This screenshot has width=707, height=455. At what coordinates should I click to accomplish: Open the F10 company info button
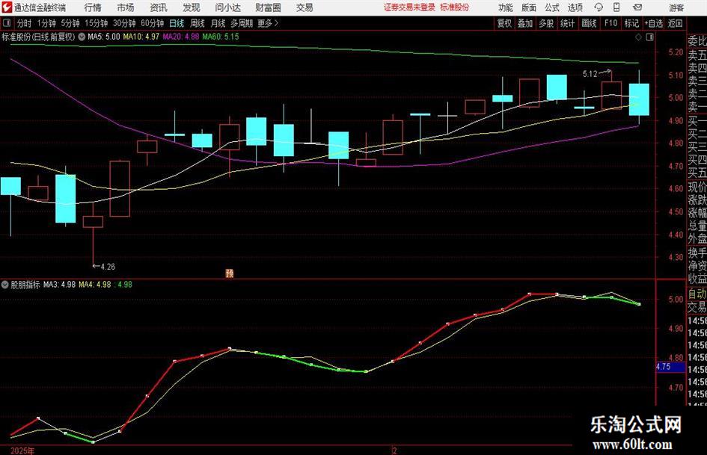[610, 23]
